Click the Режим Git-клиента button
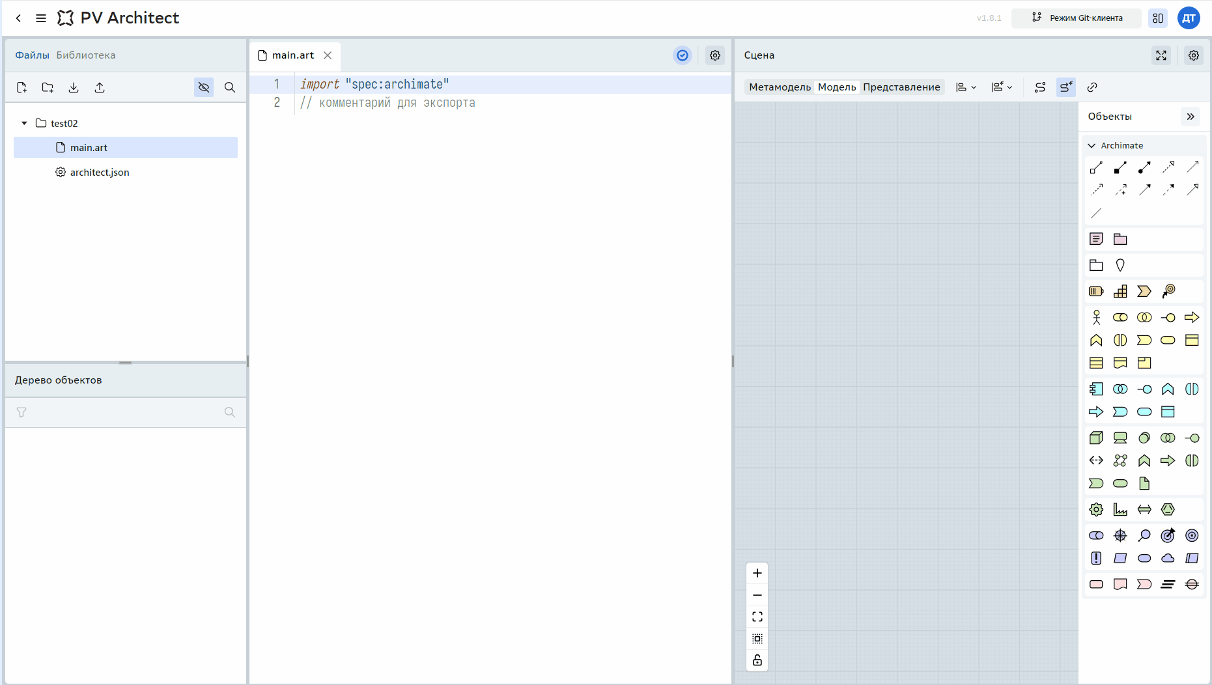This screenshot has height=685, width=1212. tap(1077, 18)
